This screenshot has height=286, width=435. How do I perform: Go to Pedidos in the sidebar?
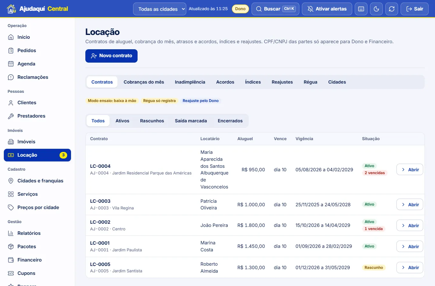[38, 51]
